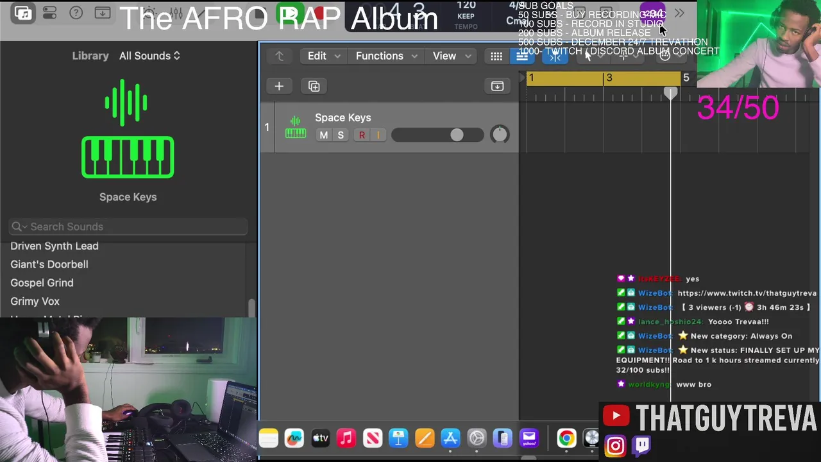This screenshot has width=821, height=462.
Task: Select Gospel Grind patch
Action: tap(42, 283)
